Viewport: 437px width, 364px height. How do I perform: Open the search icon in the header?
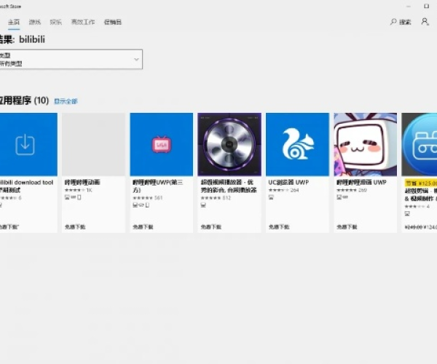click(x=393, y=22)
